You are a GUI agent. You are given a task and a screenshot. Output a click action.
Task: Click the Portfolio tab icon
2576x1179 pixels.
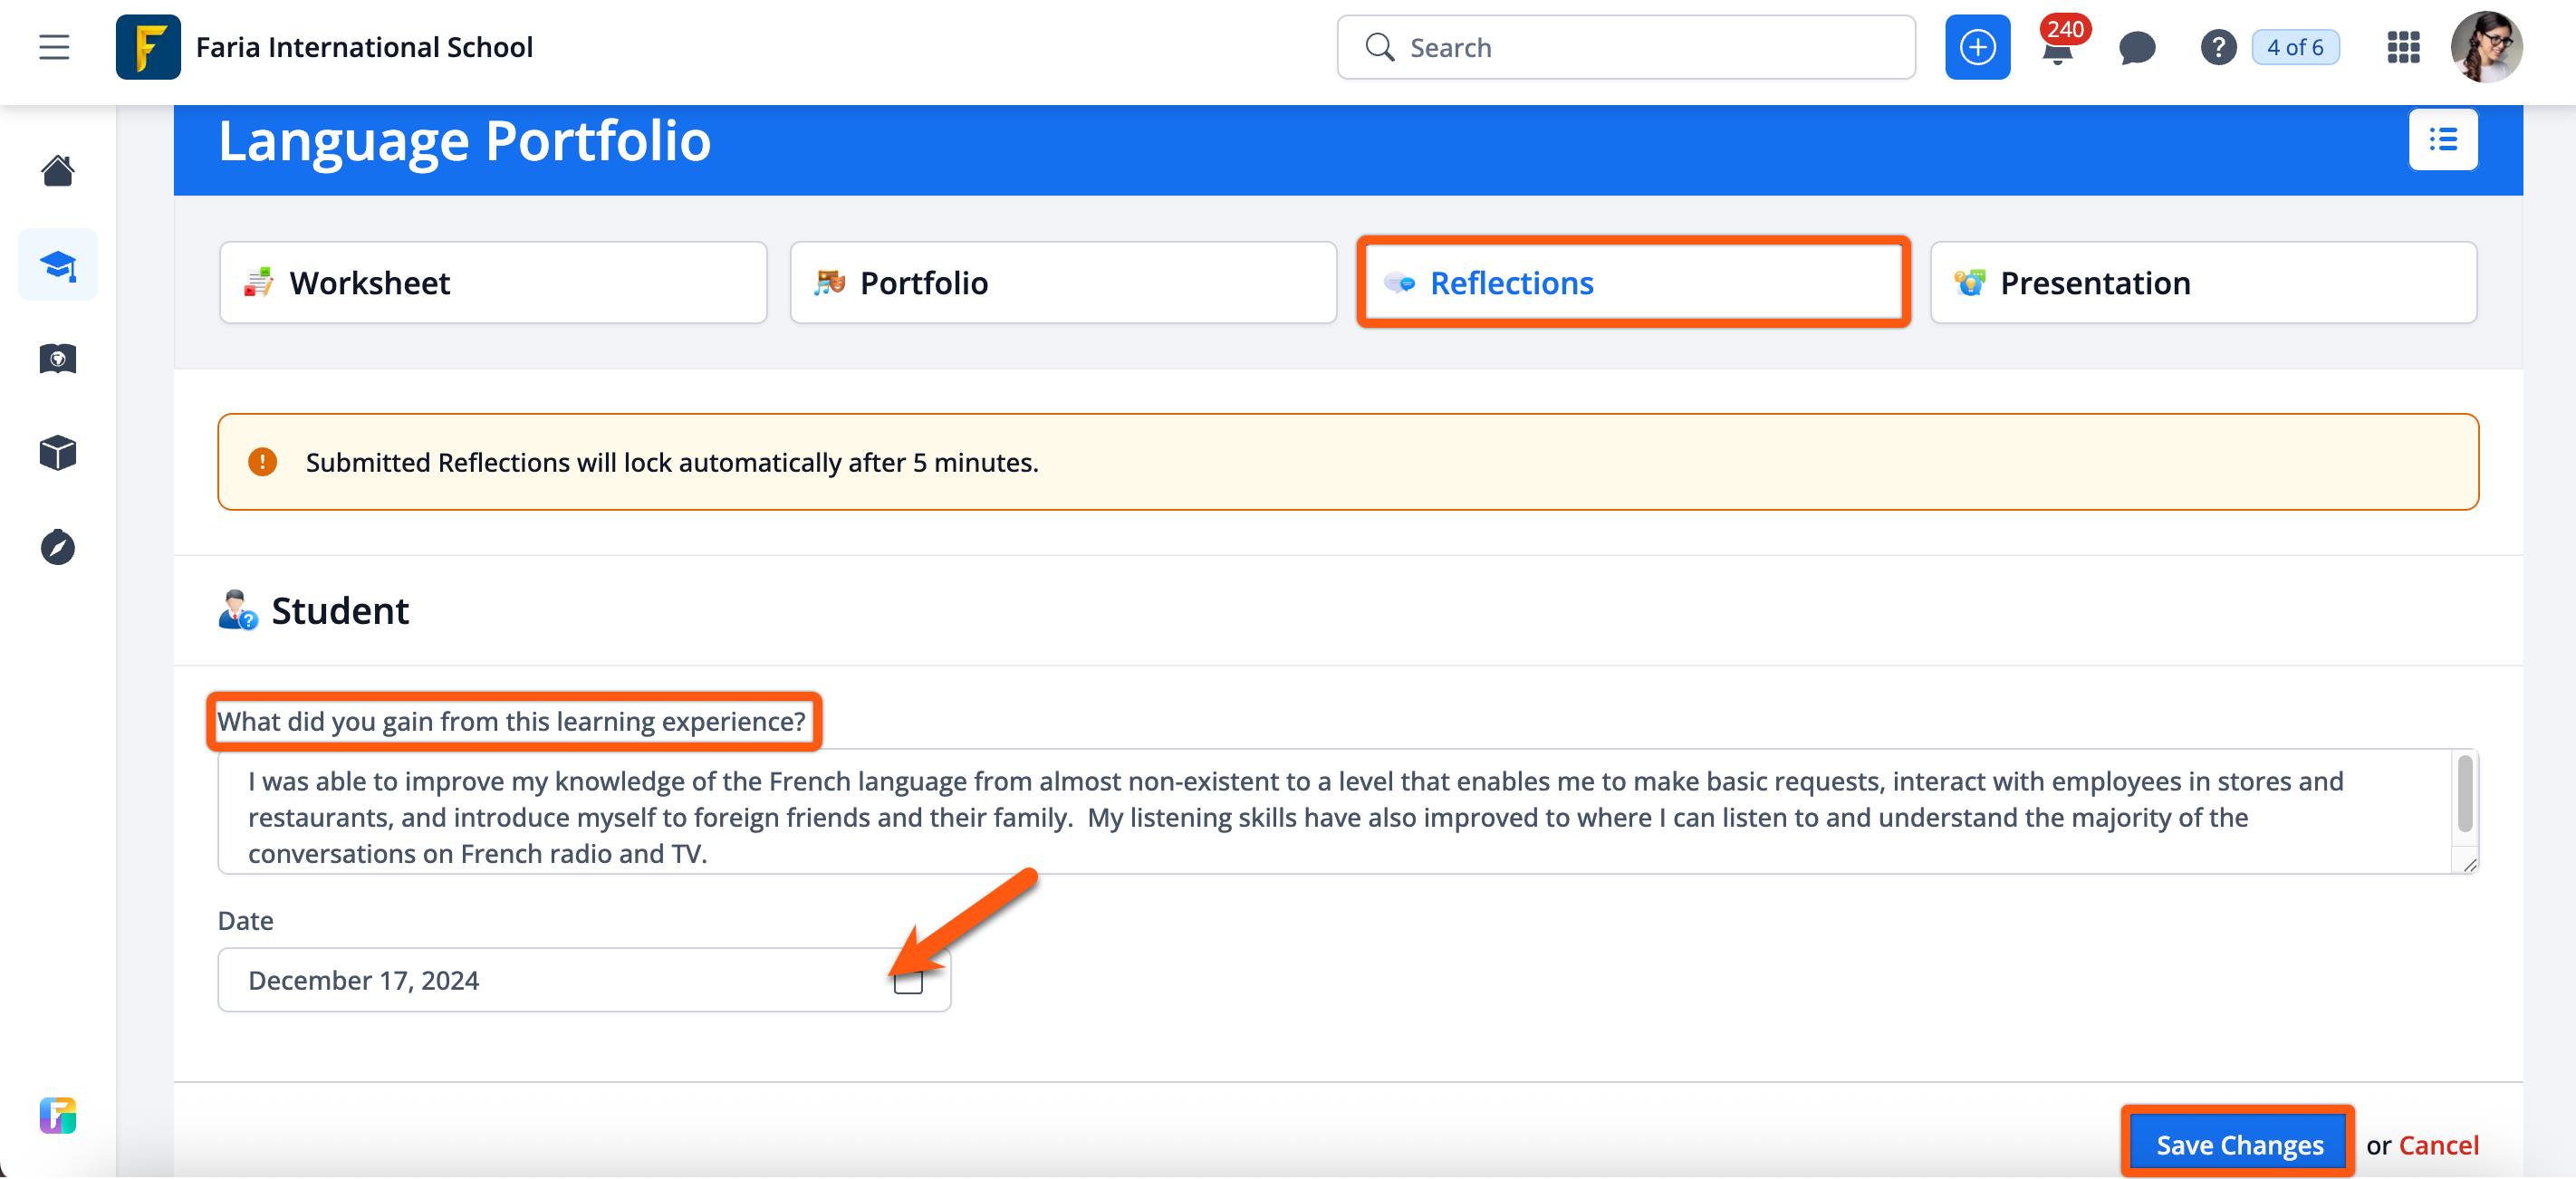(829, 283)
